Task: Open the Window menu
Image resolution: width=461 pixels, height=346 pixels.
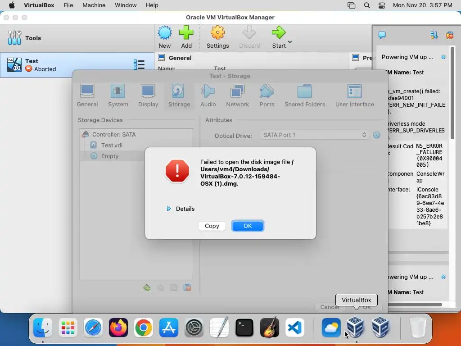Action: [x=126, y=5]
